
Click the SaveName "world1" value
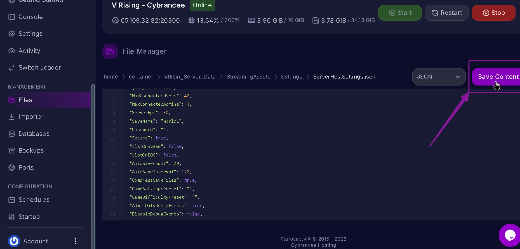coord(171,121)
